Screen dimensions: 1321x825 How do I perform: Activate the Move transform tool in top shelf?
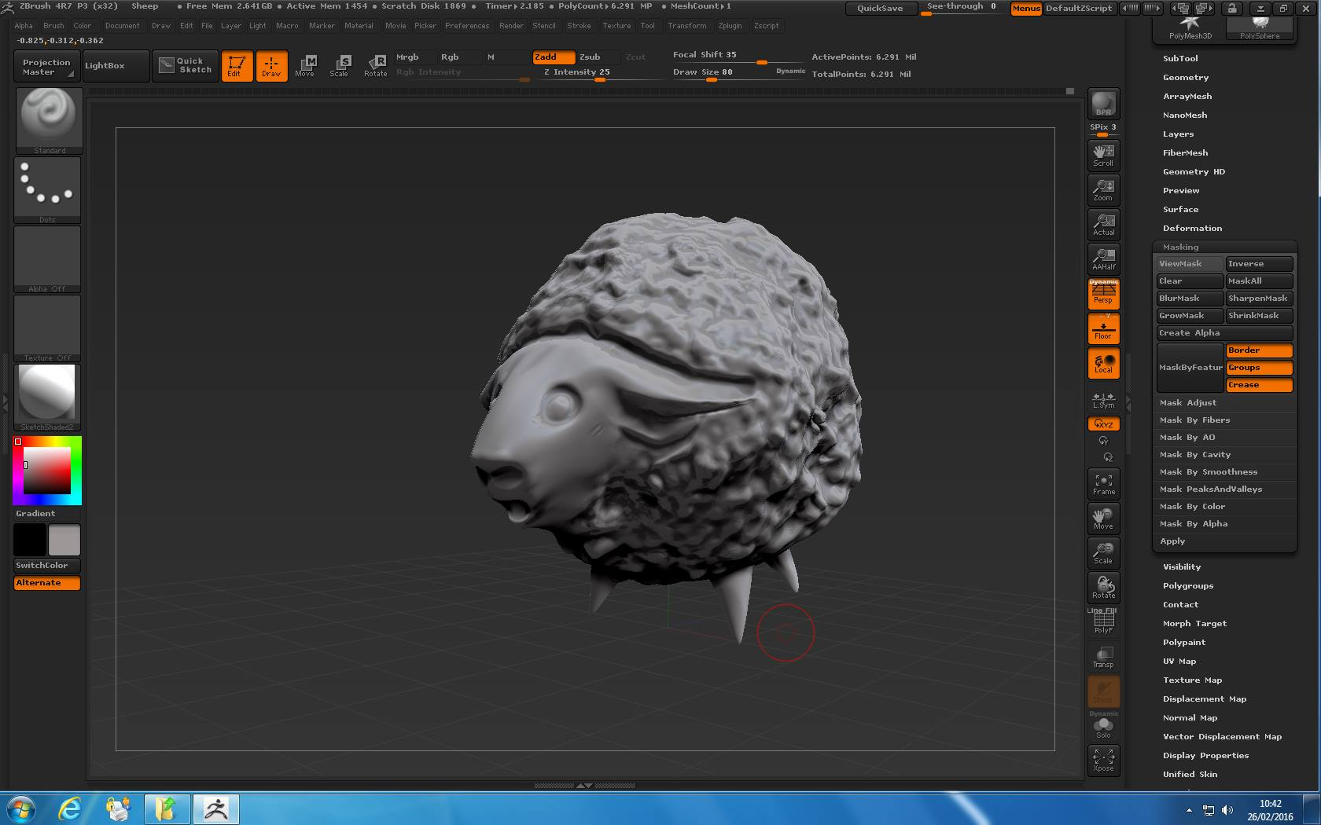pos(305,66)
